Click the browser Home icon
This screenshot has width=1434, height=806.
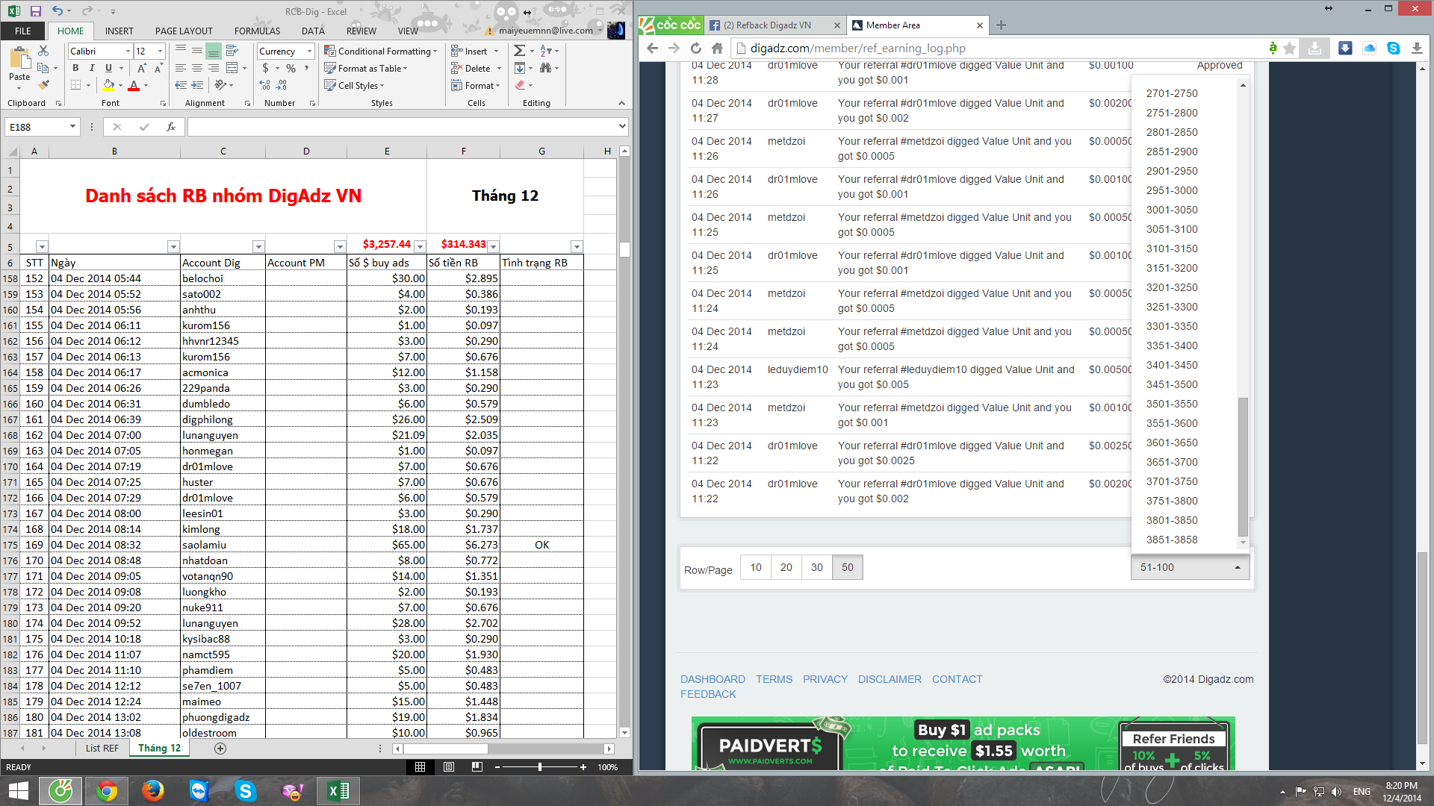click(x=717, y=48)
